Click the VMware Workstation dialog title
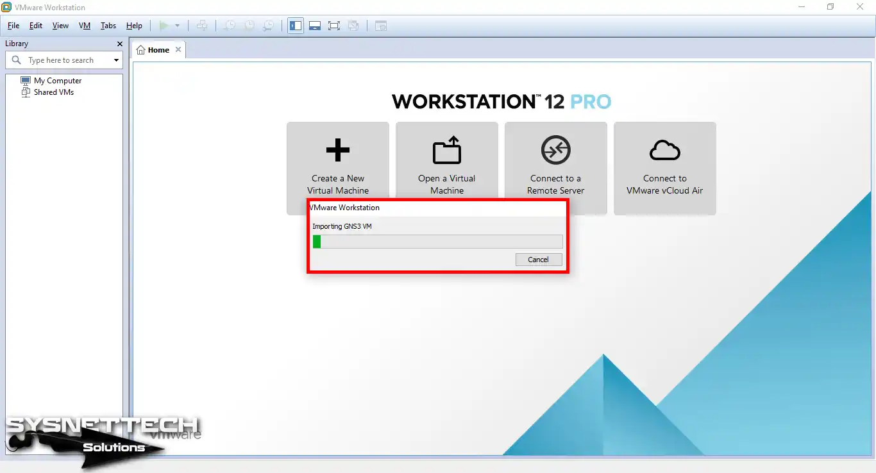Screen dimensions: 876x473 click(x=345, y=208)
